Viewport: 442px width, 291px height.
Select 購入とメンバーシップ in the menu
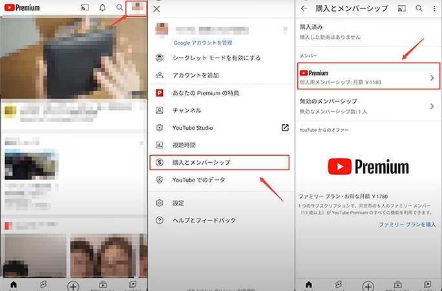click(219, 162)
